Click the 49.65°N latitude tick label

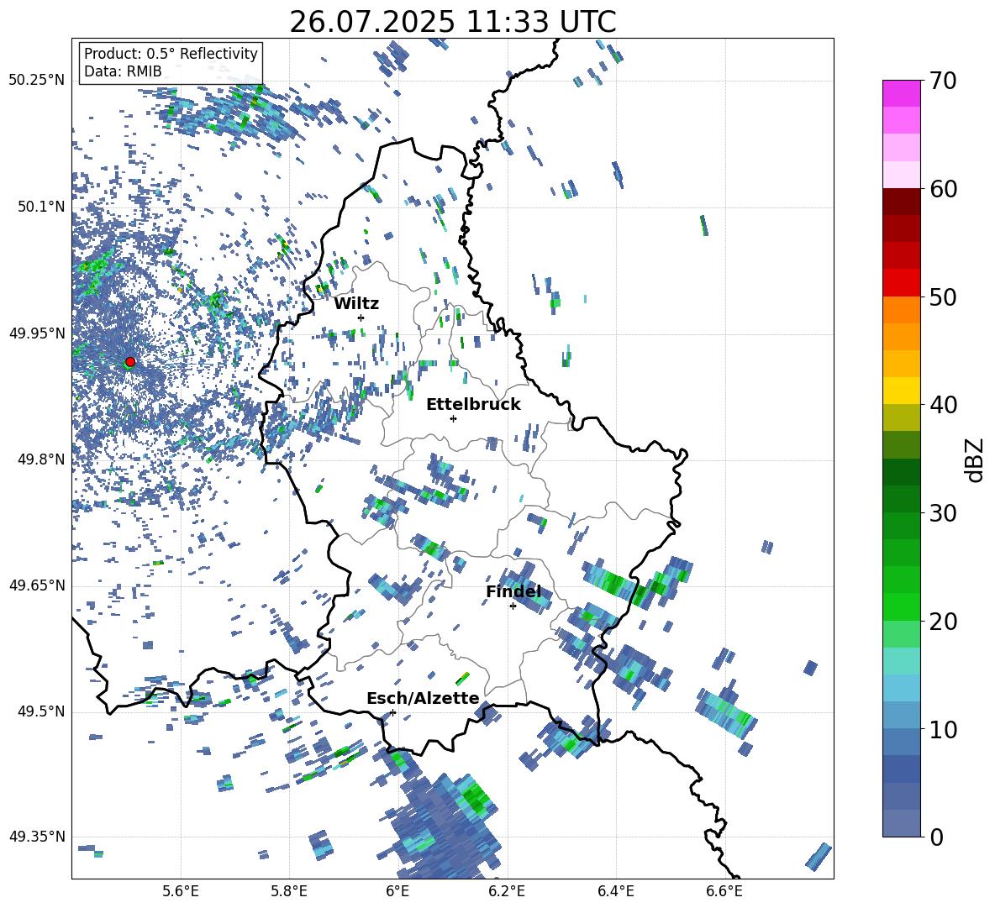(37, 585)
